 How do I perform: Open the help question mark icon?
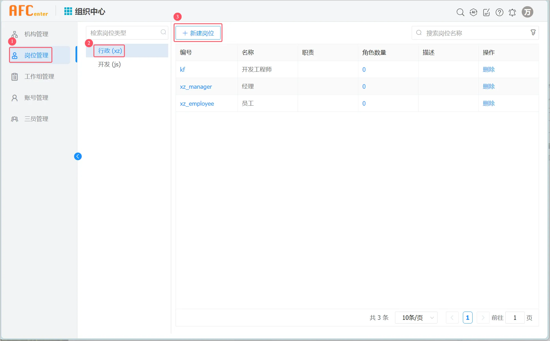[x=499, y=12]
